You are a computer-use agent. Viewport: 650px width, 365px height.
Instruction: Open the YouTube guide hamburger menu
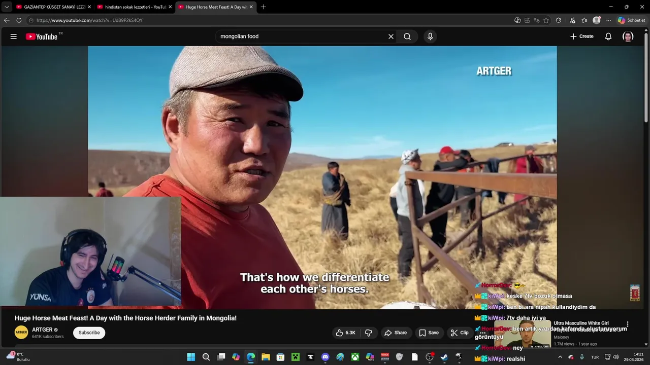[14, 36]
